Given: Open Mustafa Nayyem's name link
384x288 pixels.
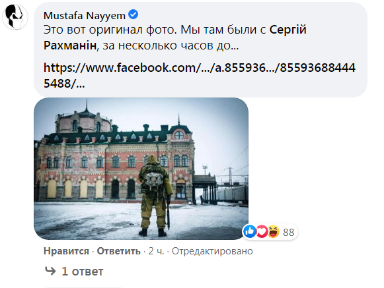Looking at the screenshot, I should (x=85, y=16).
